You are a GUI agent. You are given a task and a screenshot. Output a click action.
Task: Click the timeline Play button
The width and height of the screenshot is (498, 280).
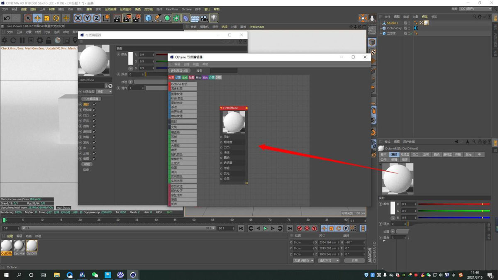pos(265,229)
